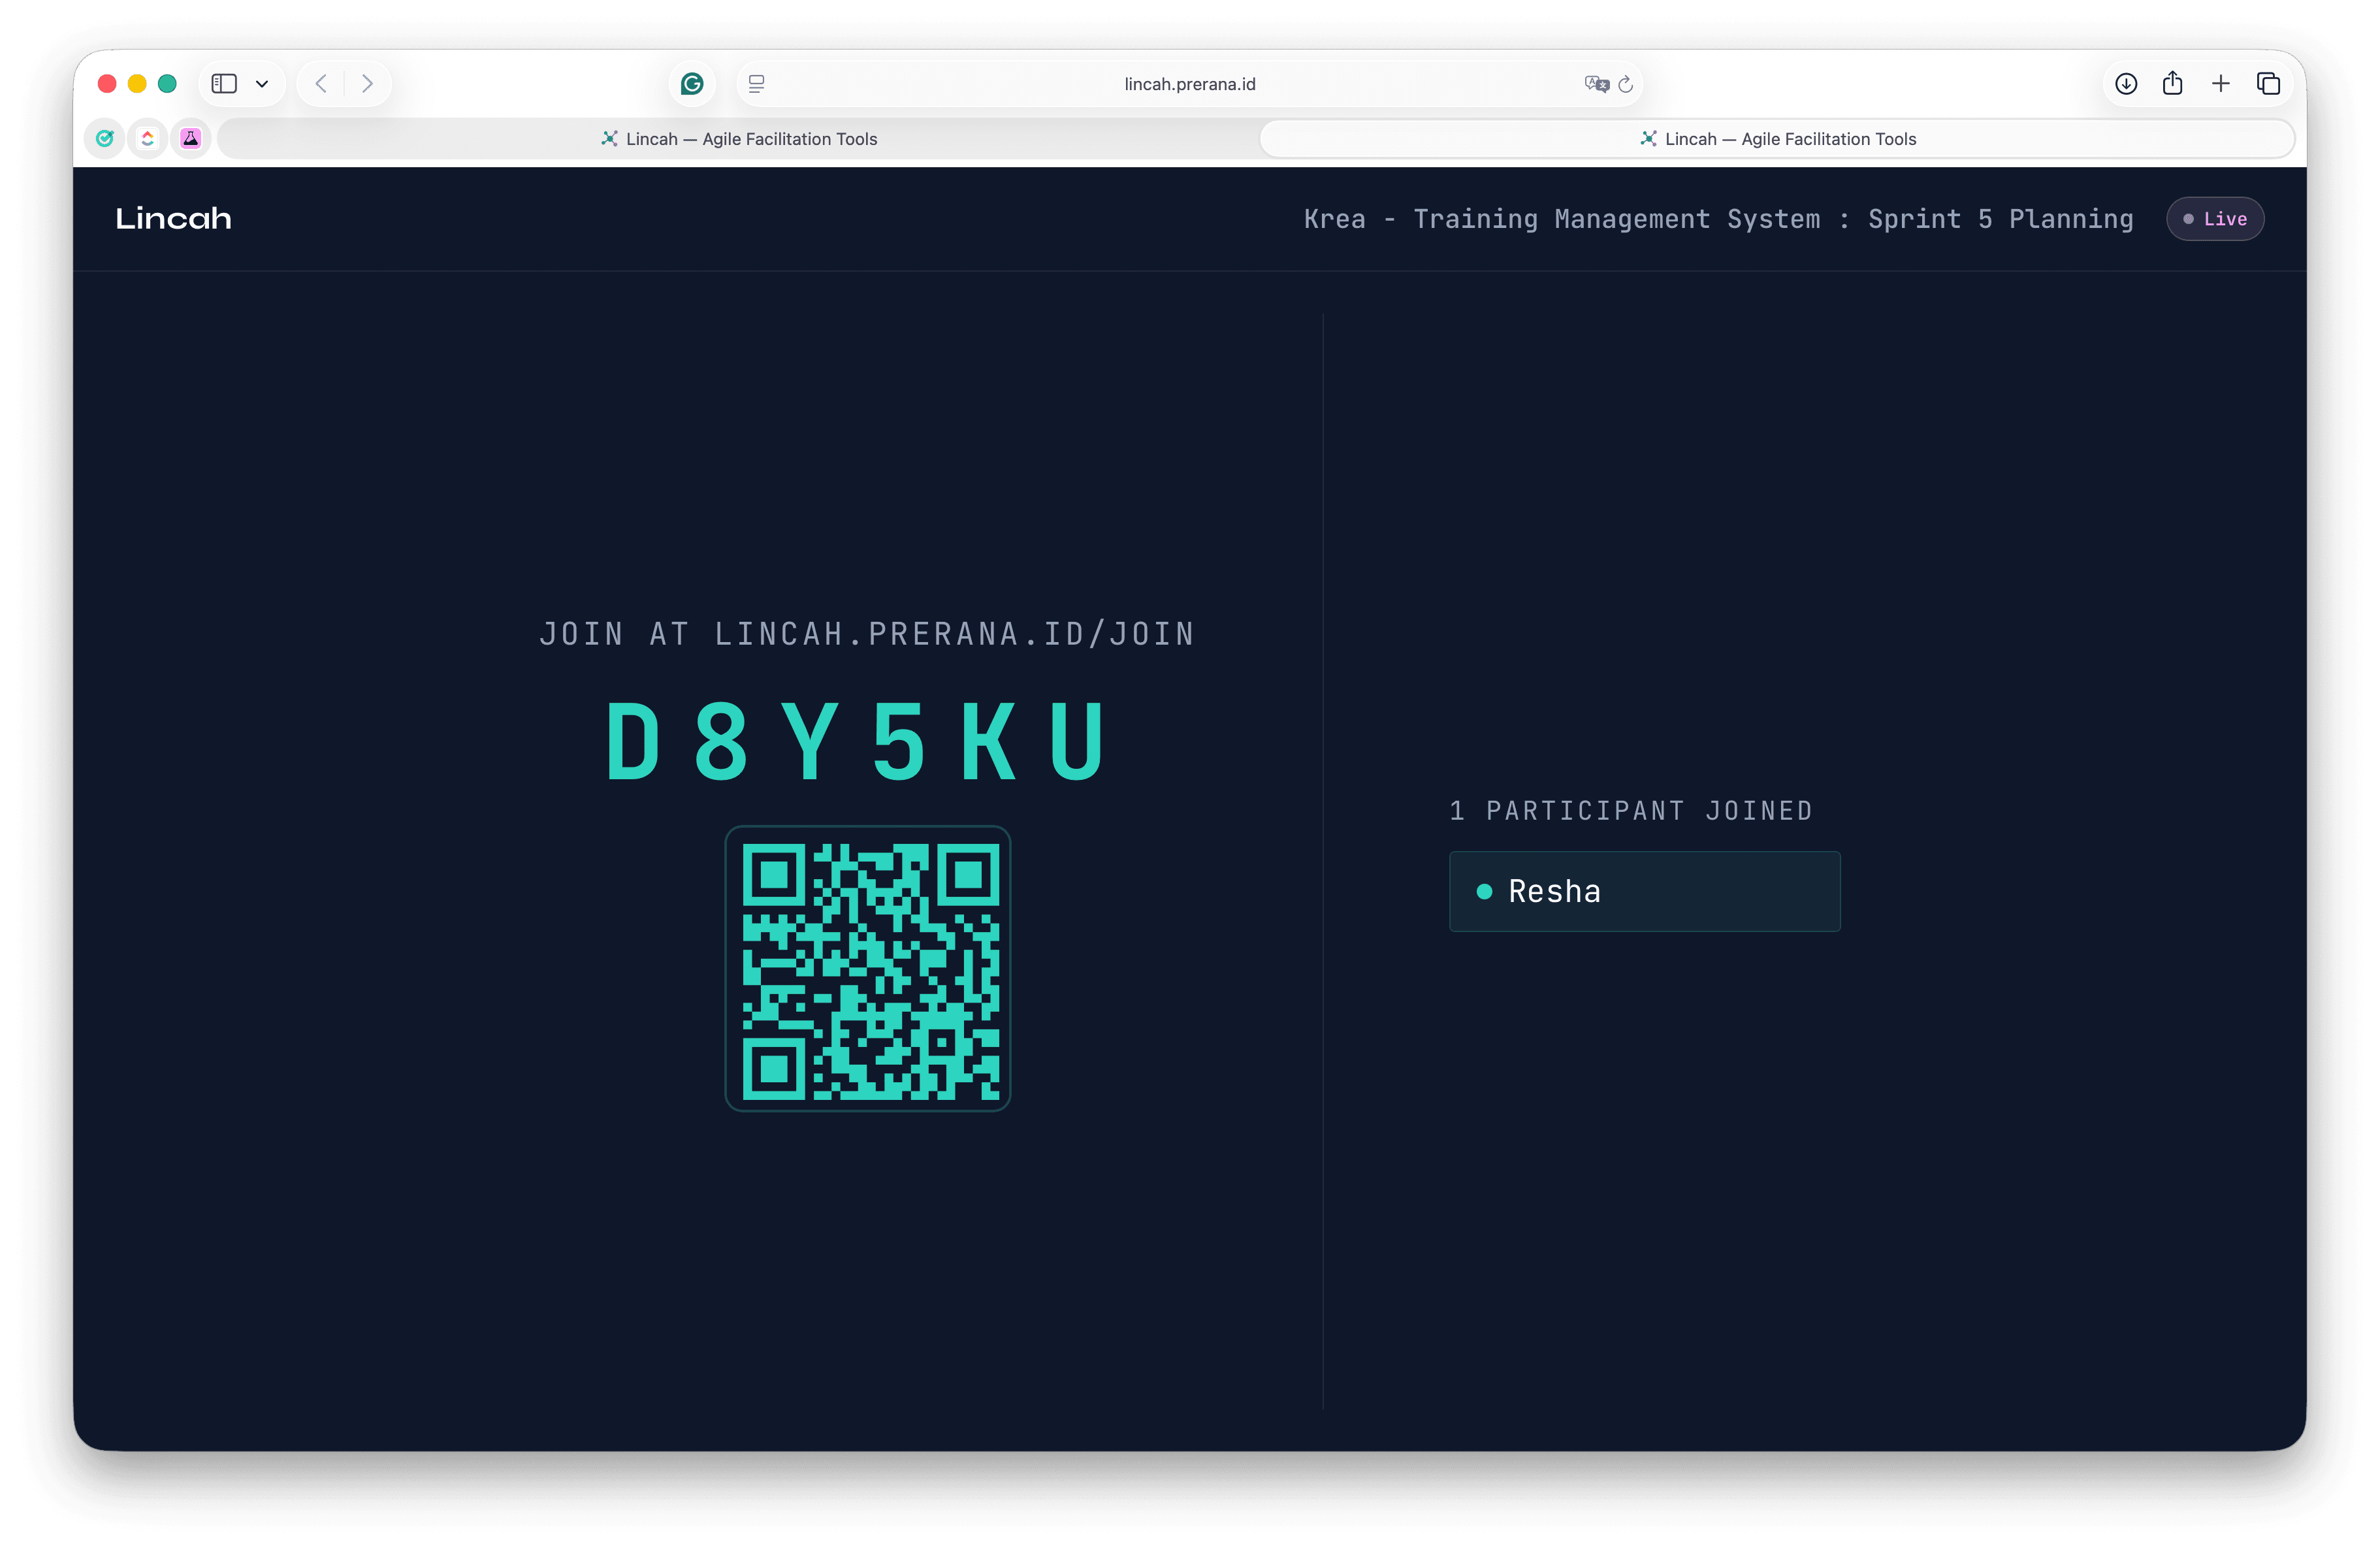
Task: Go forward with the forward arrow
Action: point(367,84)
